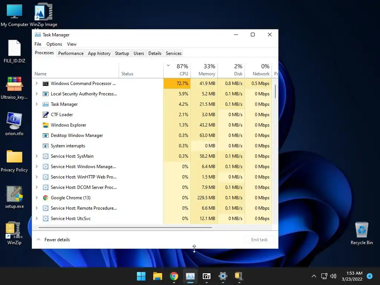Screen dimensions: 380x285
Task: Select the WinZip desktop shortcut
Action: [14, 233]
